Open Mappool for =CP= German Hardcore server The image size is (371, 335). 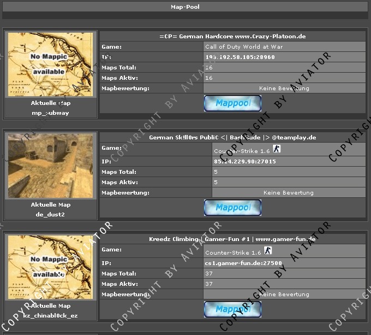click(232, 103)
